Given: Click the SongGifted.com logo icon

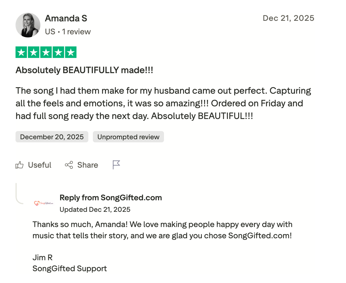Looking at the screenshot, I should click(x=44, y=203).
